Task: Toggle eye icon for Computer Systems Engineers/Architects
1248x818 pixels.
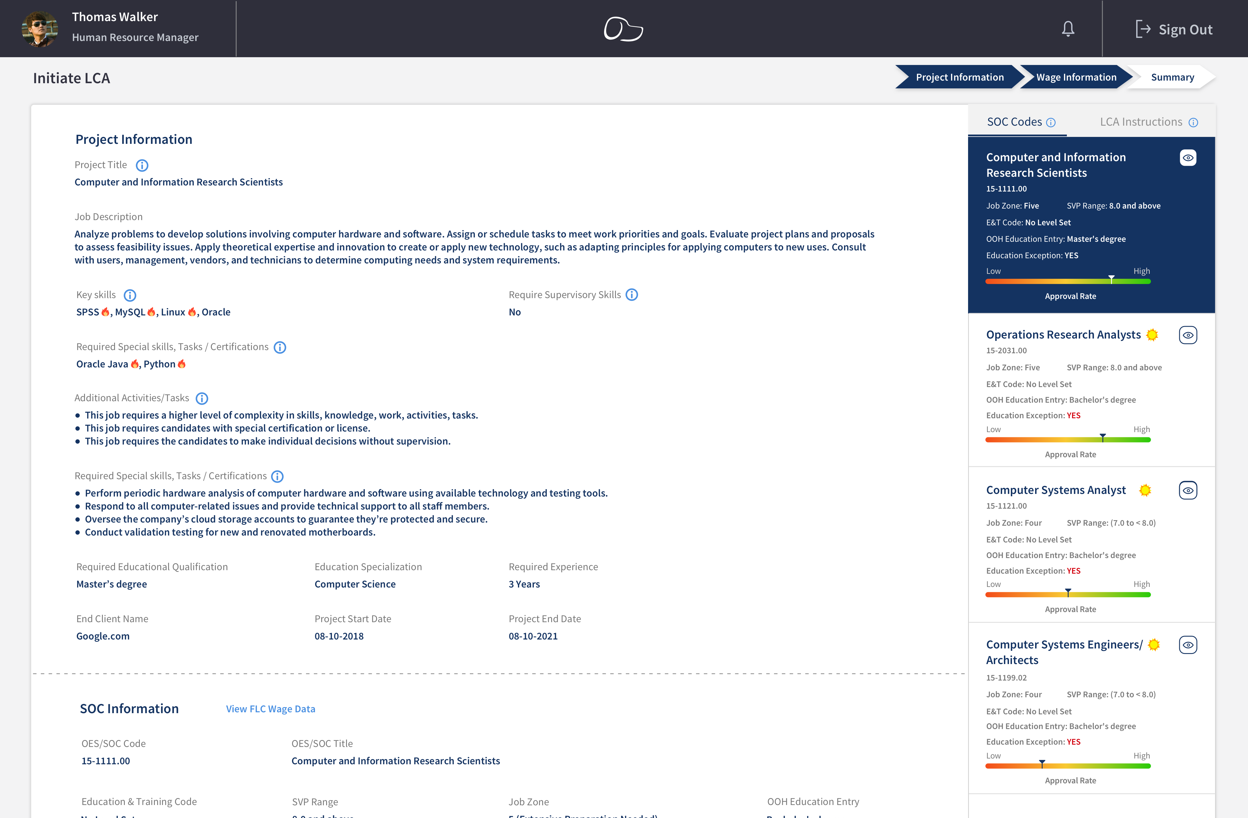Action: [x=1188, y=645]
